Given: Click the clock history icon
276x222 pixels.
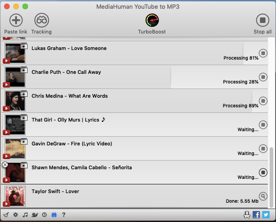Looking at the screenshot, I should (44, 215).
